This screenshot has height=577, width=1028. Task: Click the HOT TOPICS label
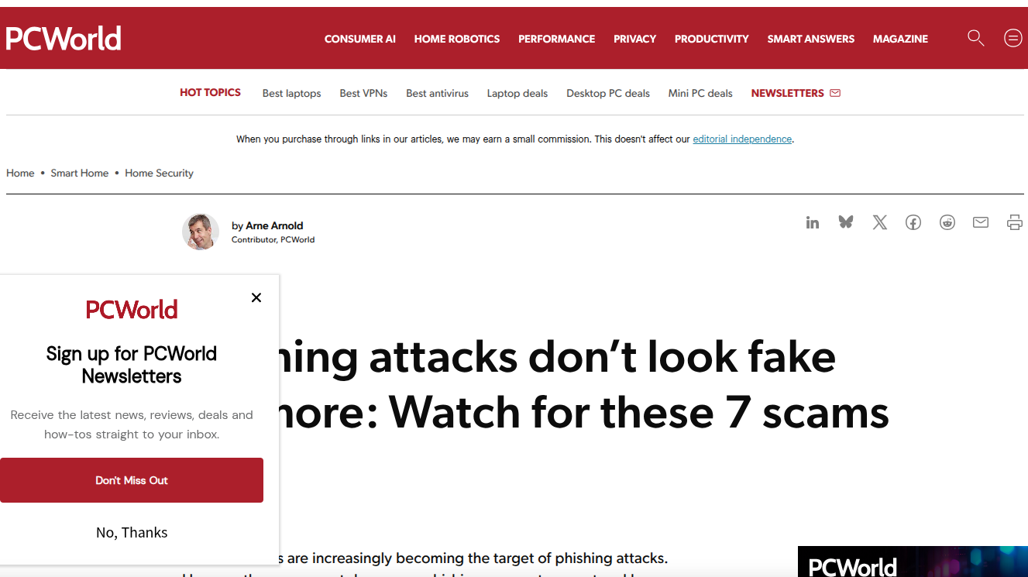210,92
